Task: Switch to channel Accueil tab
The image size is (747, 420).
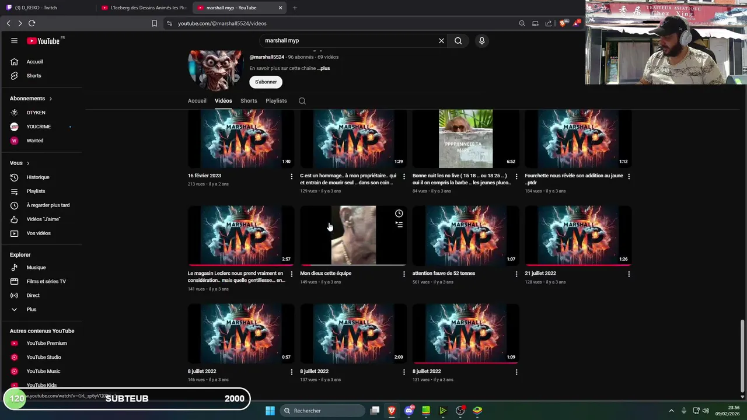Action: click(x=197, y=101)
